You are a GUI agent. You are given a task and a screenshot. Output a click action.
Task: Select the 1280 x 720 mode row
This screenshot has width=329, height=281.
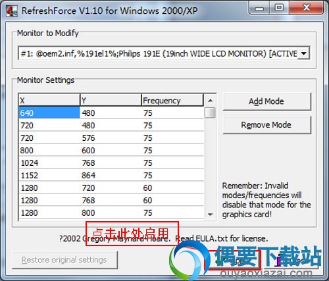coord(111,188)
